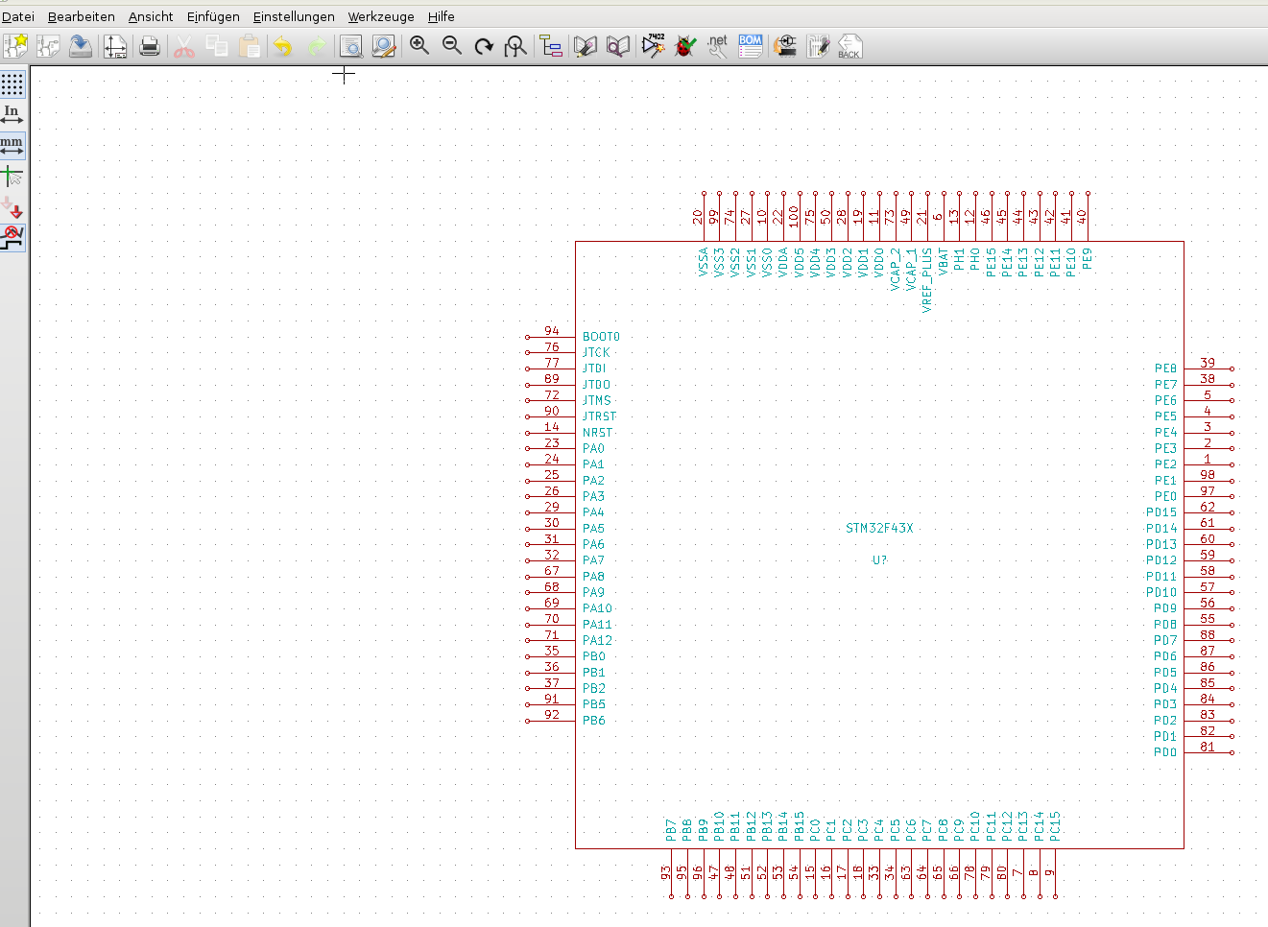Open the Hilfe menu
This screenshot has width=1268, height=927.
click(x=442, y=16)
